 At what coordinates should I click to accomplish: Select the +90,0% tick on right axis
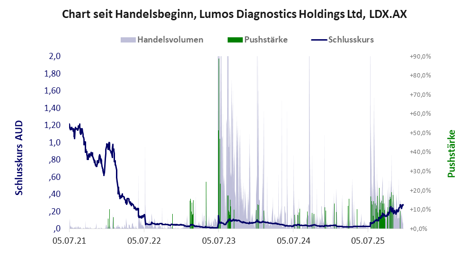[420, 56]
